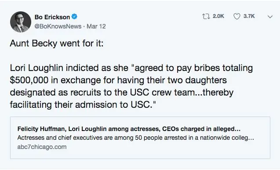Screen dimensions: 280x170
Task: Open Bo Erickson's profile photo
Action: point(21,22)
